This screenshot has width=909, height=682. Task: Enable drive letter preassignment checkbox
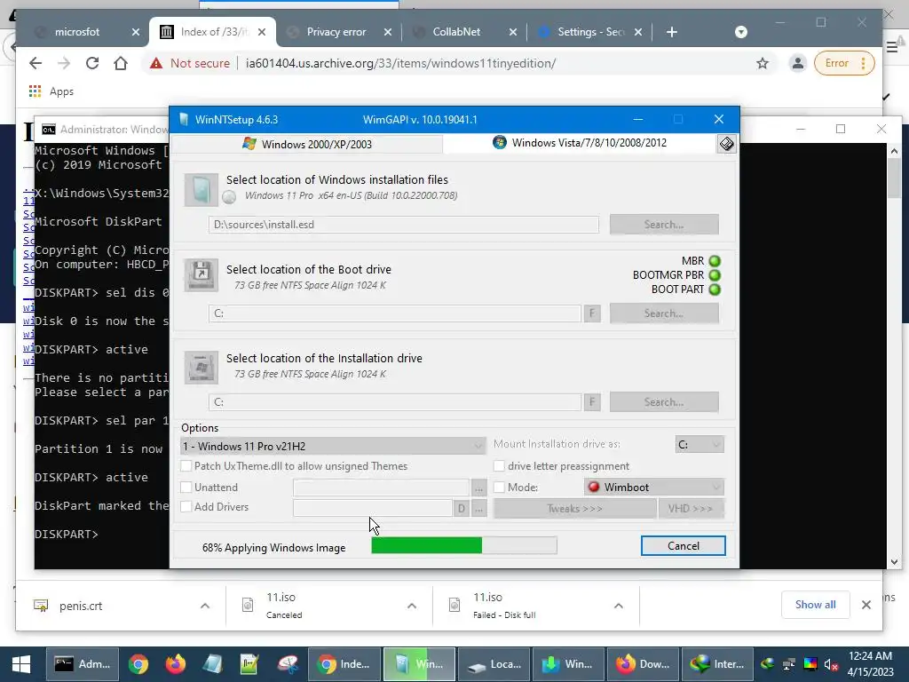coord(499,465)
